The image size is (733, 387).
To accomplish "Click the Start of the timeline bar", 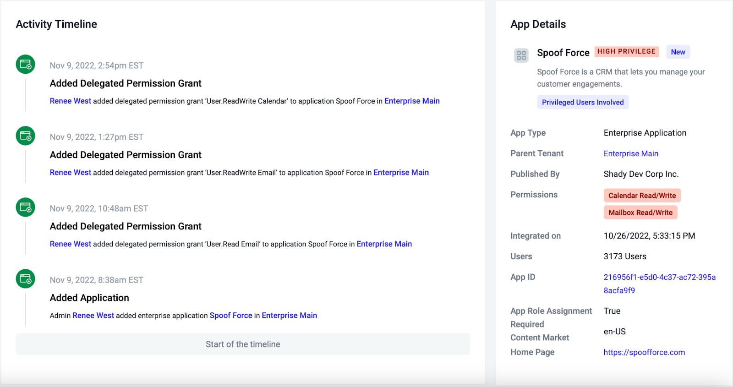I will [243, 344].
